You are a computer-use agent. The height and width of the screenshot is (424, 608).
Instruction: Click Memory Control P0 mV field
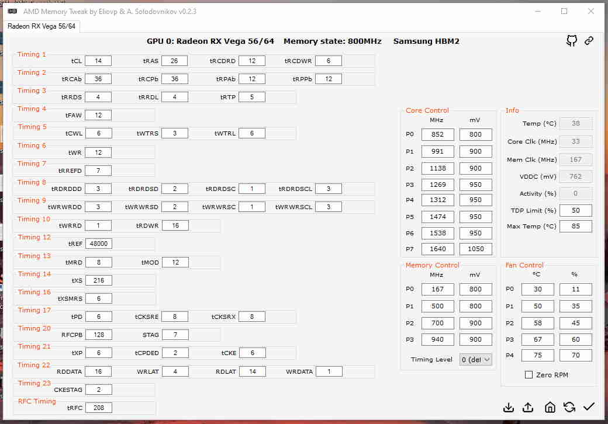475,289
